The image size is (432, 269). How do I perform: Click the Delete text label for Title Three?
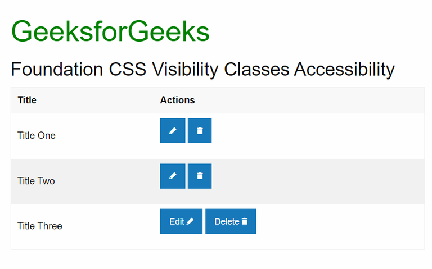click(227, 222)
